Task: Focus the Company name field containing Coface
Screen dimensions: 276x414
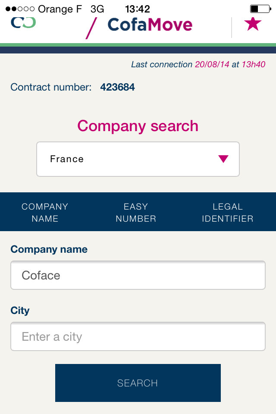Action: point(138,275)
